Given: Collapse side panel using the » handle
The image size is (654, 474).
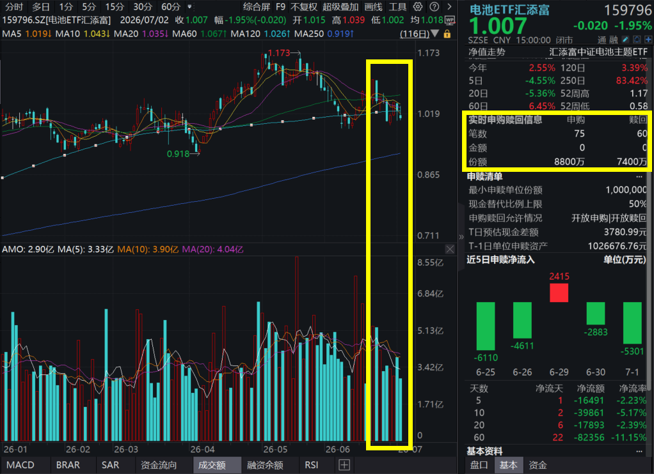Looking at the screenshot, I should pos(461,236).
